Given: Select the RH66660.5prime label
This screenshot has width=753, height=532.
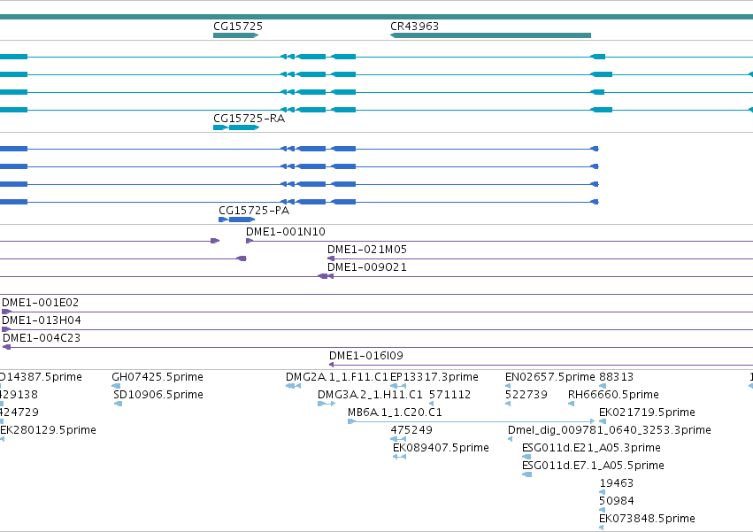Looking at the screenshot, I should [x=613, y=395].
